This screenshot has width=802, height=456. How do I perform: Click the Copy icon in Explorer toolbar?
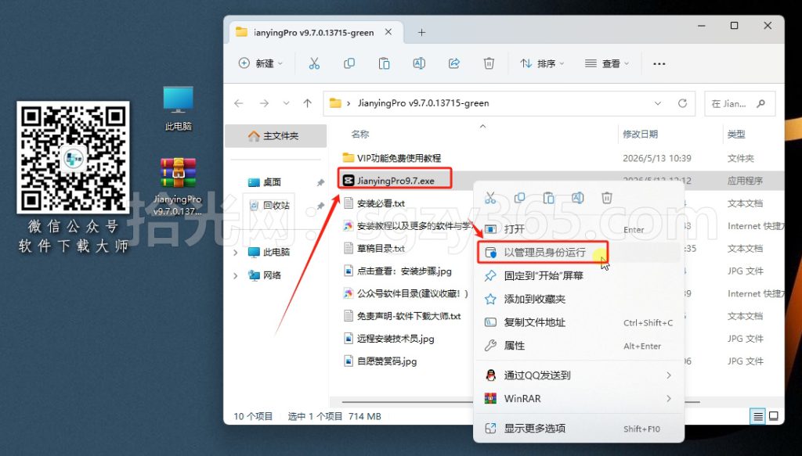(x=349, y=63)
